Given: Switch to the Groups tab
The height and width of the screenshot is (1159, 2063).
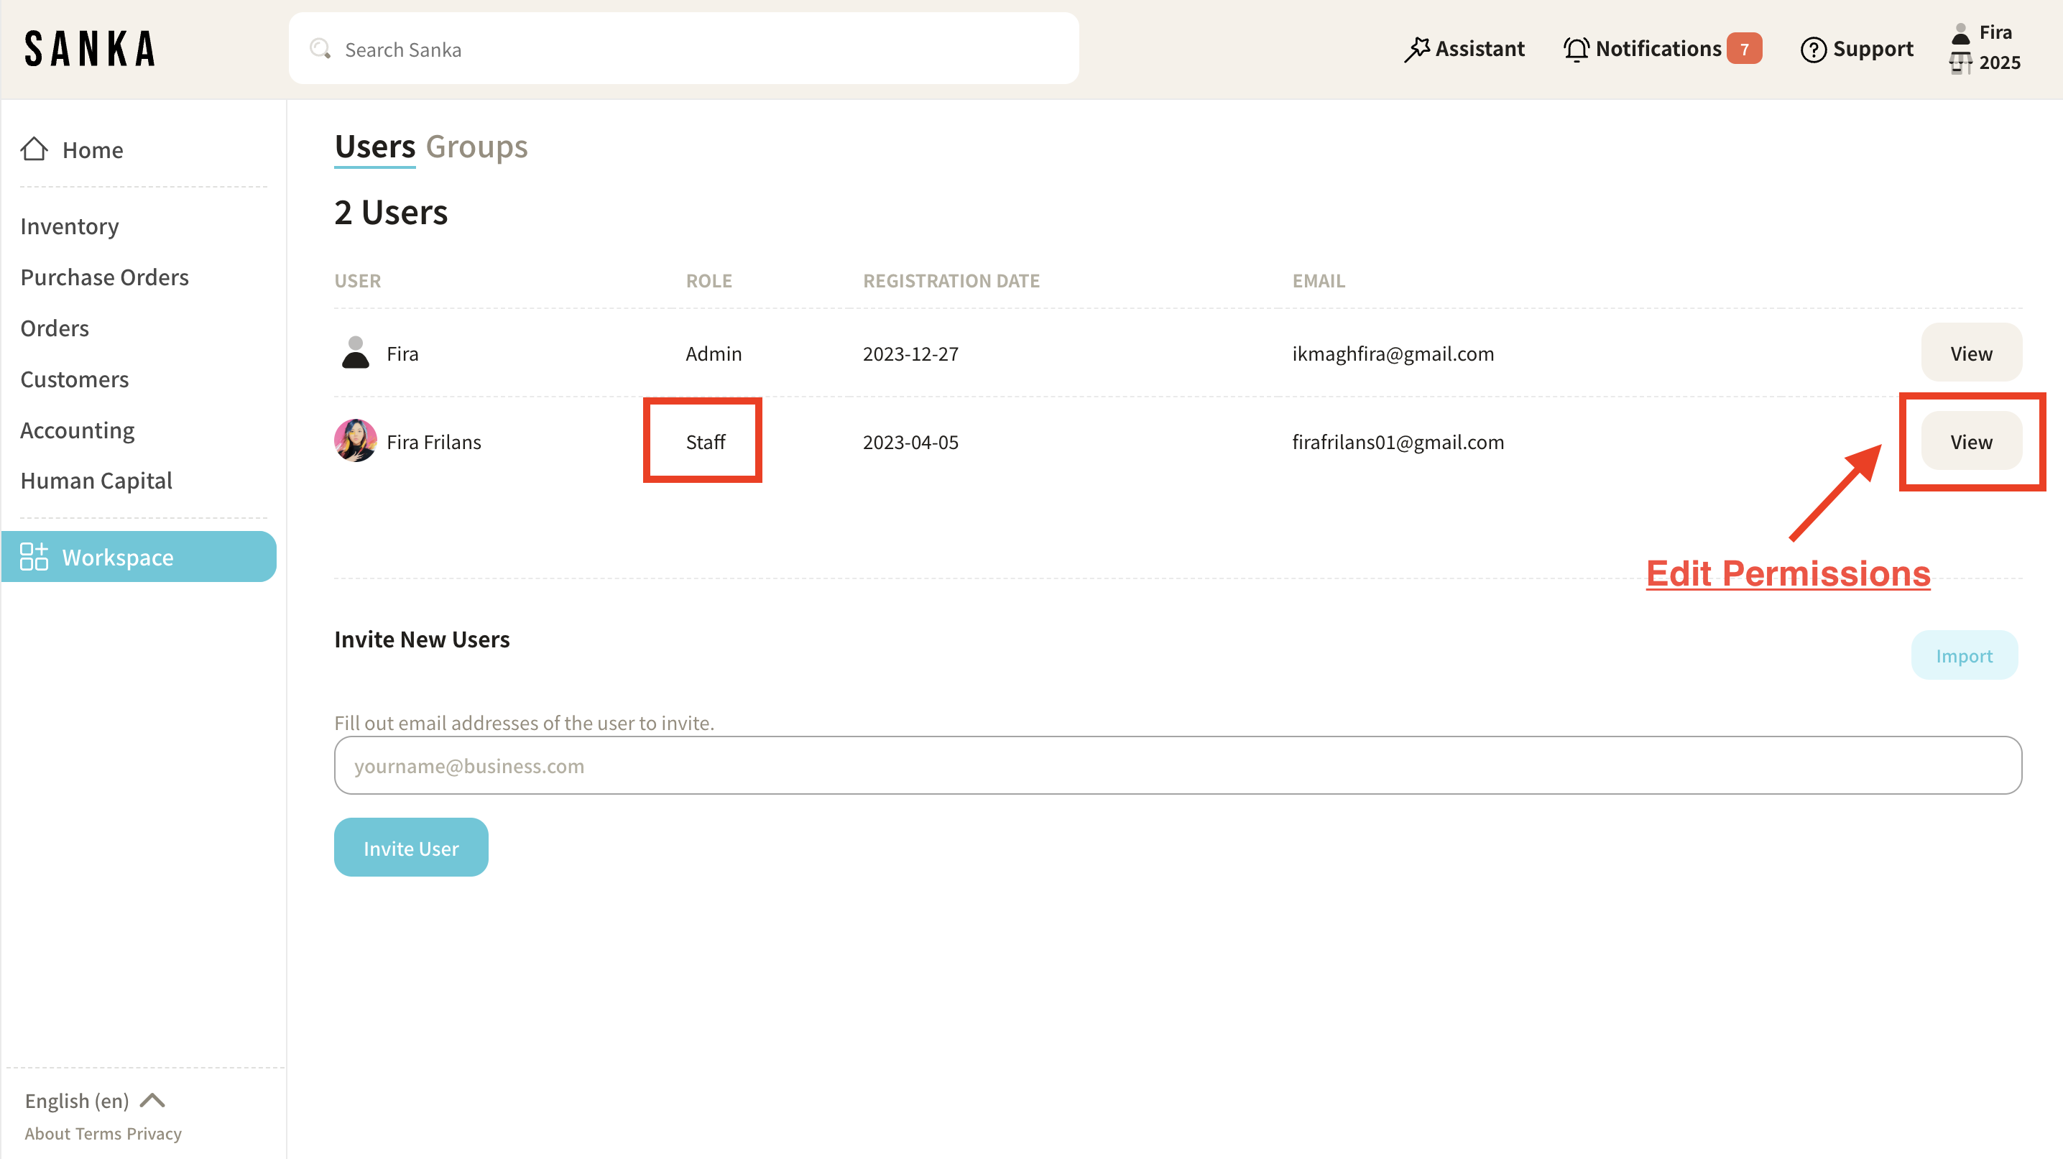Looking at the screenshot, I should click(476, 147).
